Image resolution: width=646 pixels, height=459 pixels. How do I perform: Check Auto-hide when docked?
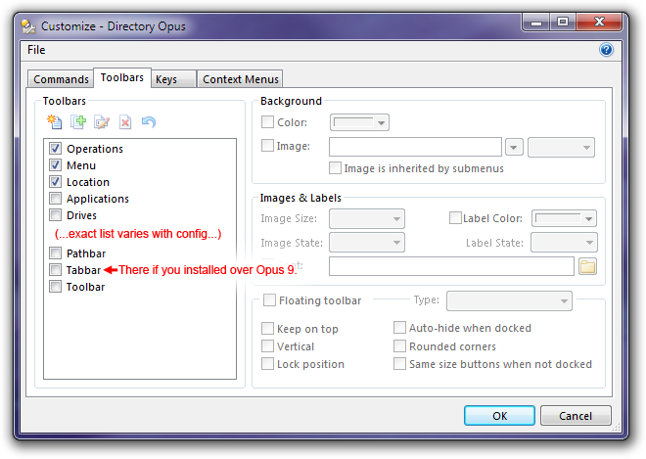399,328
